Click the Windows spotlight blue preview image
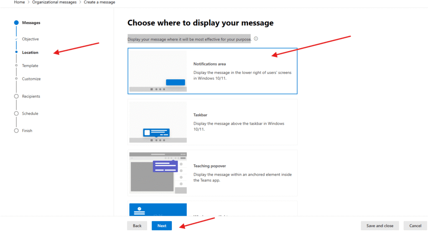 [x=158, y=210]
